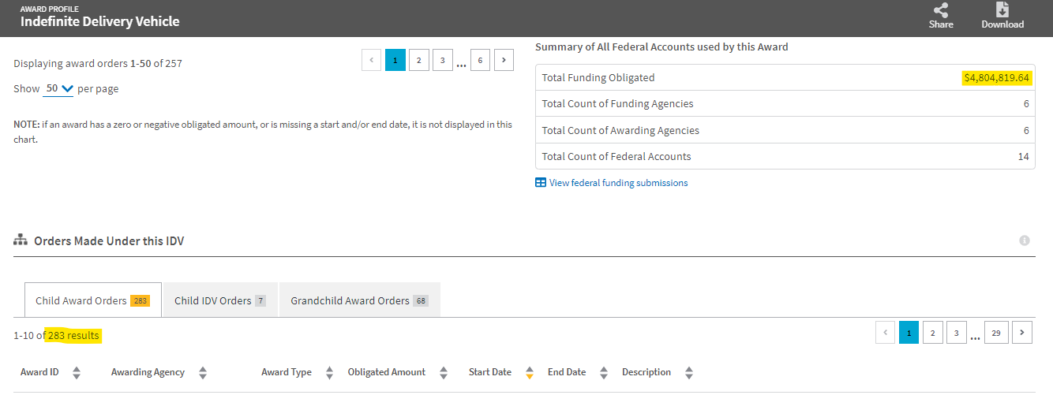Screen dimensions: 1053x395
Task: Jump to page 29 of results table
Action: click(996, 333)
